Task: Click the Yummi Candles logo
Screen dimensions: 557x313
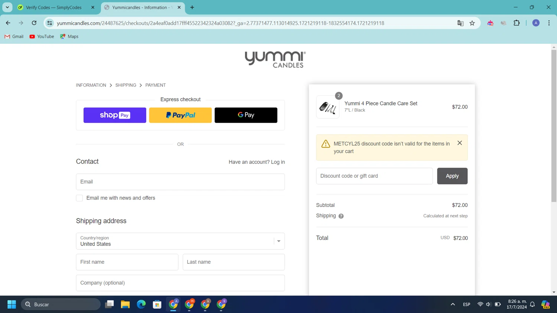Action: [275, 59]
